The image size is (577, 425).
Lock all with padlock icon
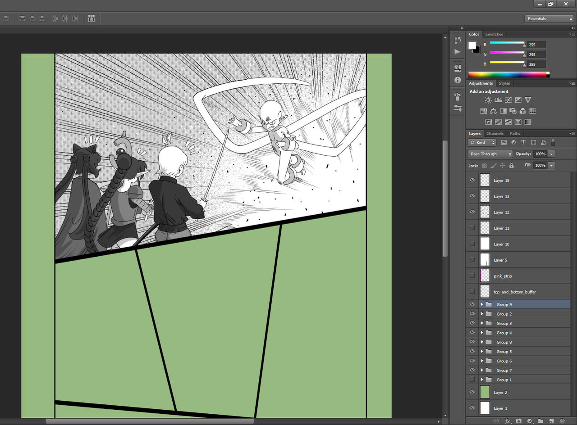coord(511,166)
